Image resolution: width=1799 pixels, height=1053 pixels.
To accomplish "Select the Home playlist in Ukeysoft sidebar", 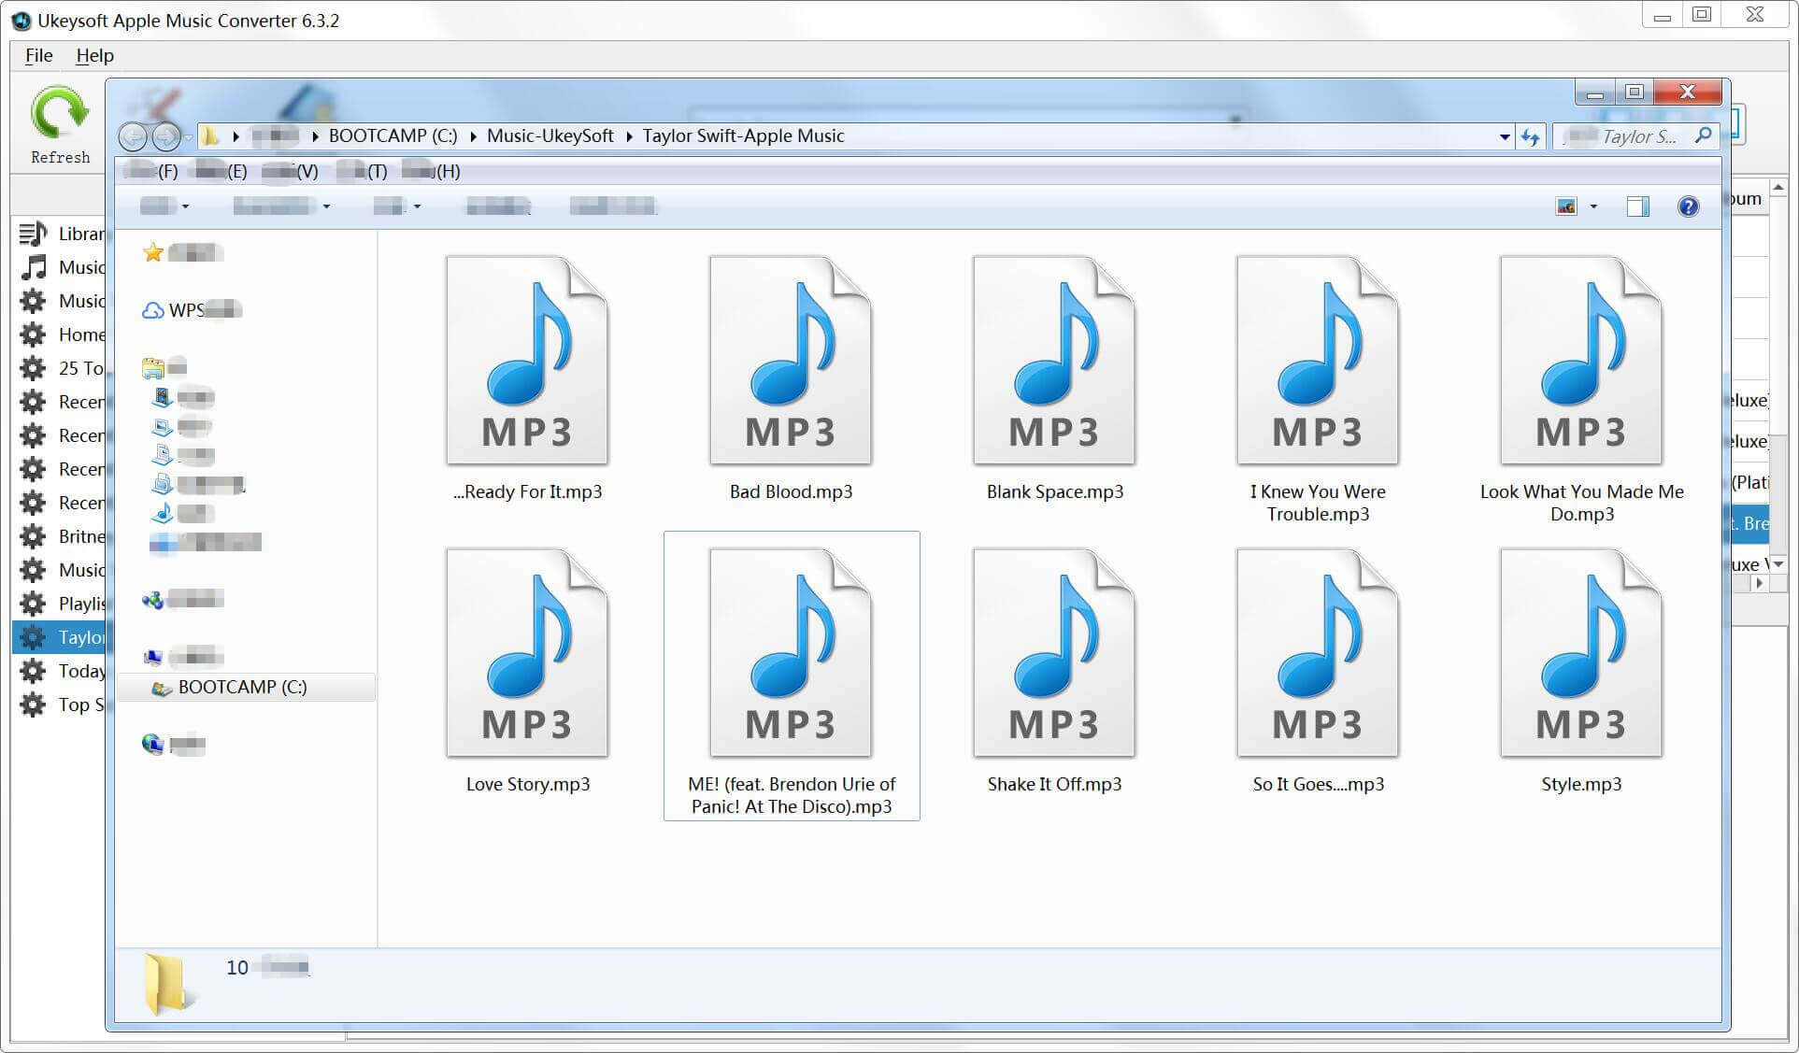I will tap(62, 334).
